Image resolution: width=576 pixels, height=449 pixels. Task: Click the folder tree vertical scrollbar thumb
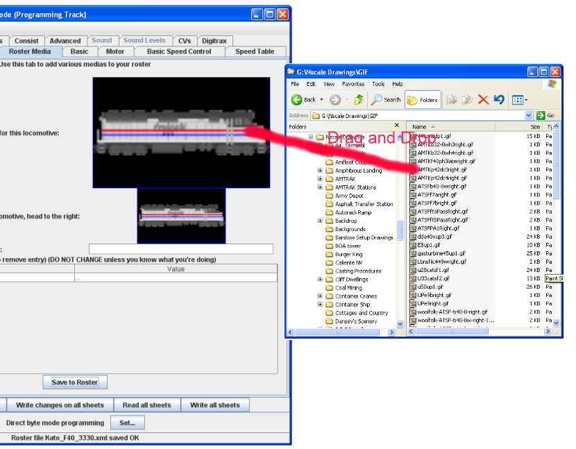coord(400,230)
